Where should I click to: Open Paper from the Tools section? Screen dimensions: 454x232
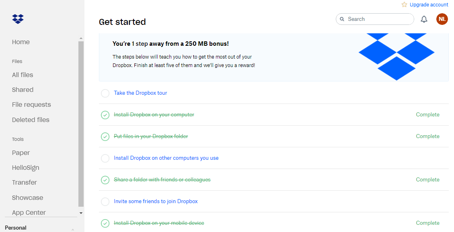click(x=21, y=153)
